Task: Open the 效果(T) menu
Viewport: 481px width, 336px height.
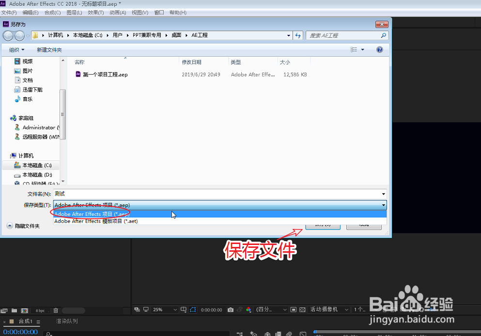Action: click(96, 13)
